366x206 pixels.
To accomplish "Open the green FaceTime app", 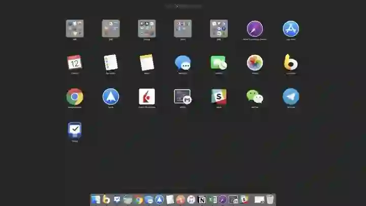I will tap(219, 63).
